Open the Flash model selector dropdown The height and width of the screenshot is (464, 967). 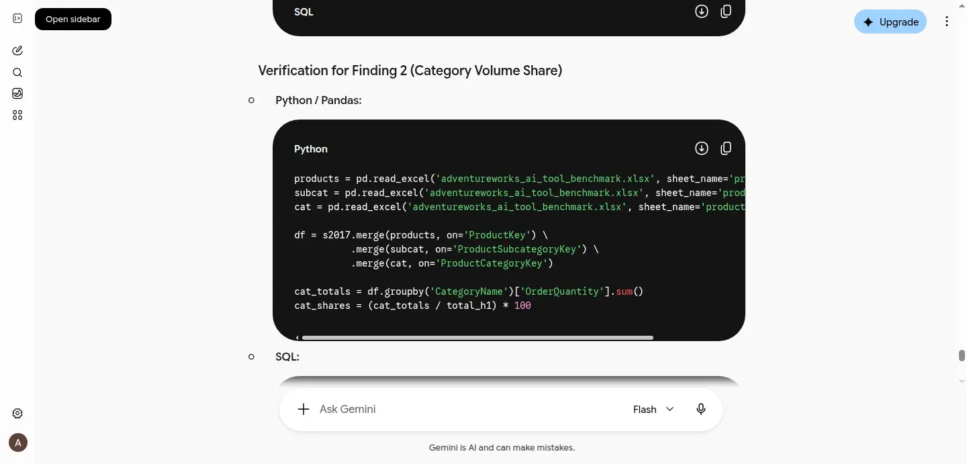[653, 409]
